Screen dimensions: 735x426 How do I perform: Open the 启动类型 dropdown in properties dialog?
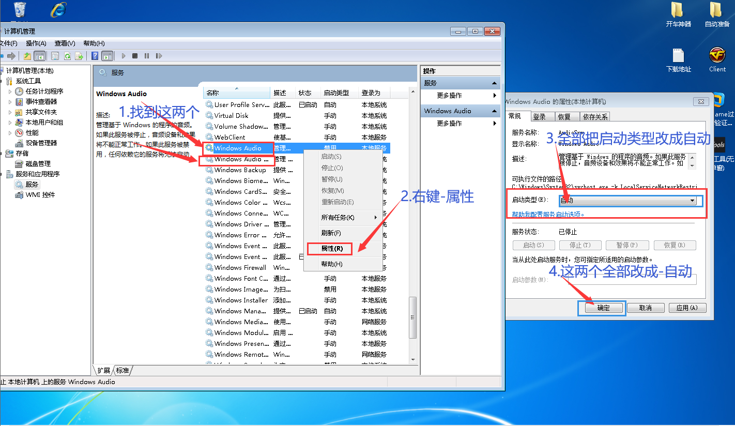click(x=627, y=201)
